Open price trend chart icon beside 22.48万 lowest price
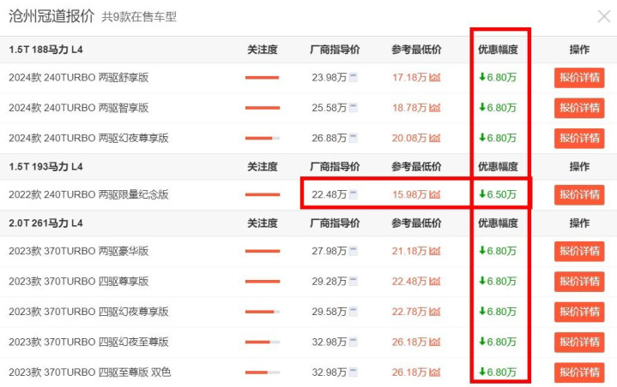This screenshot has width=617, height=387. point(435,281)
